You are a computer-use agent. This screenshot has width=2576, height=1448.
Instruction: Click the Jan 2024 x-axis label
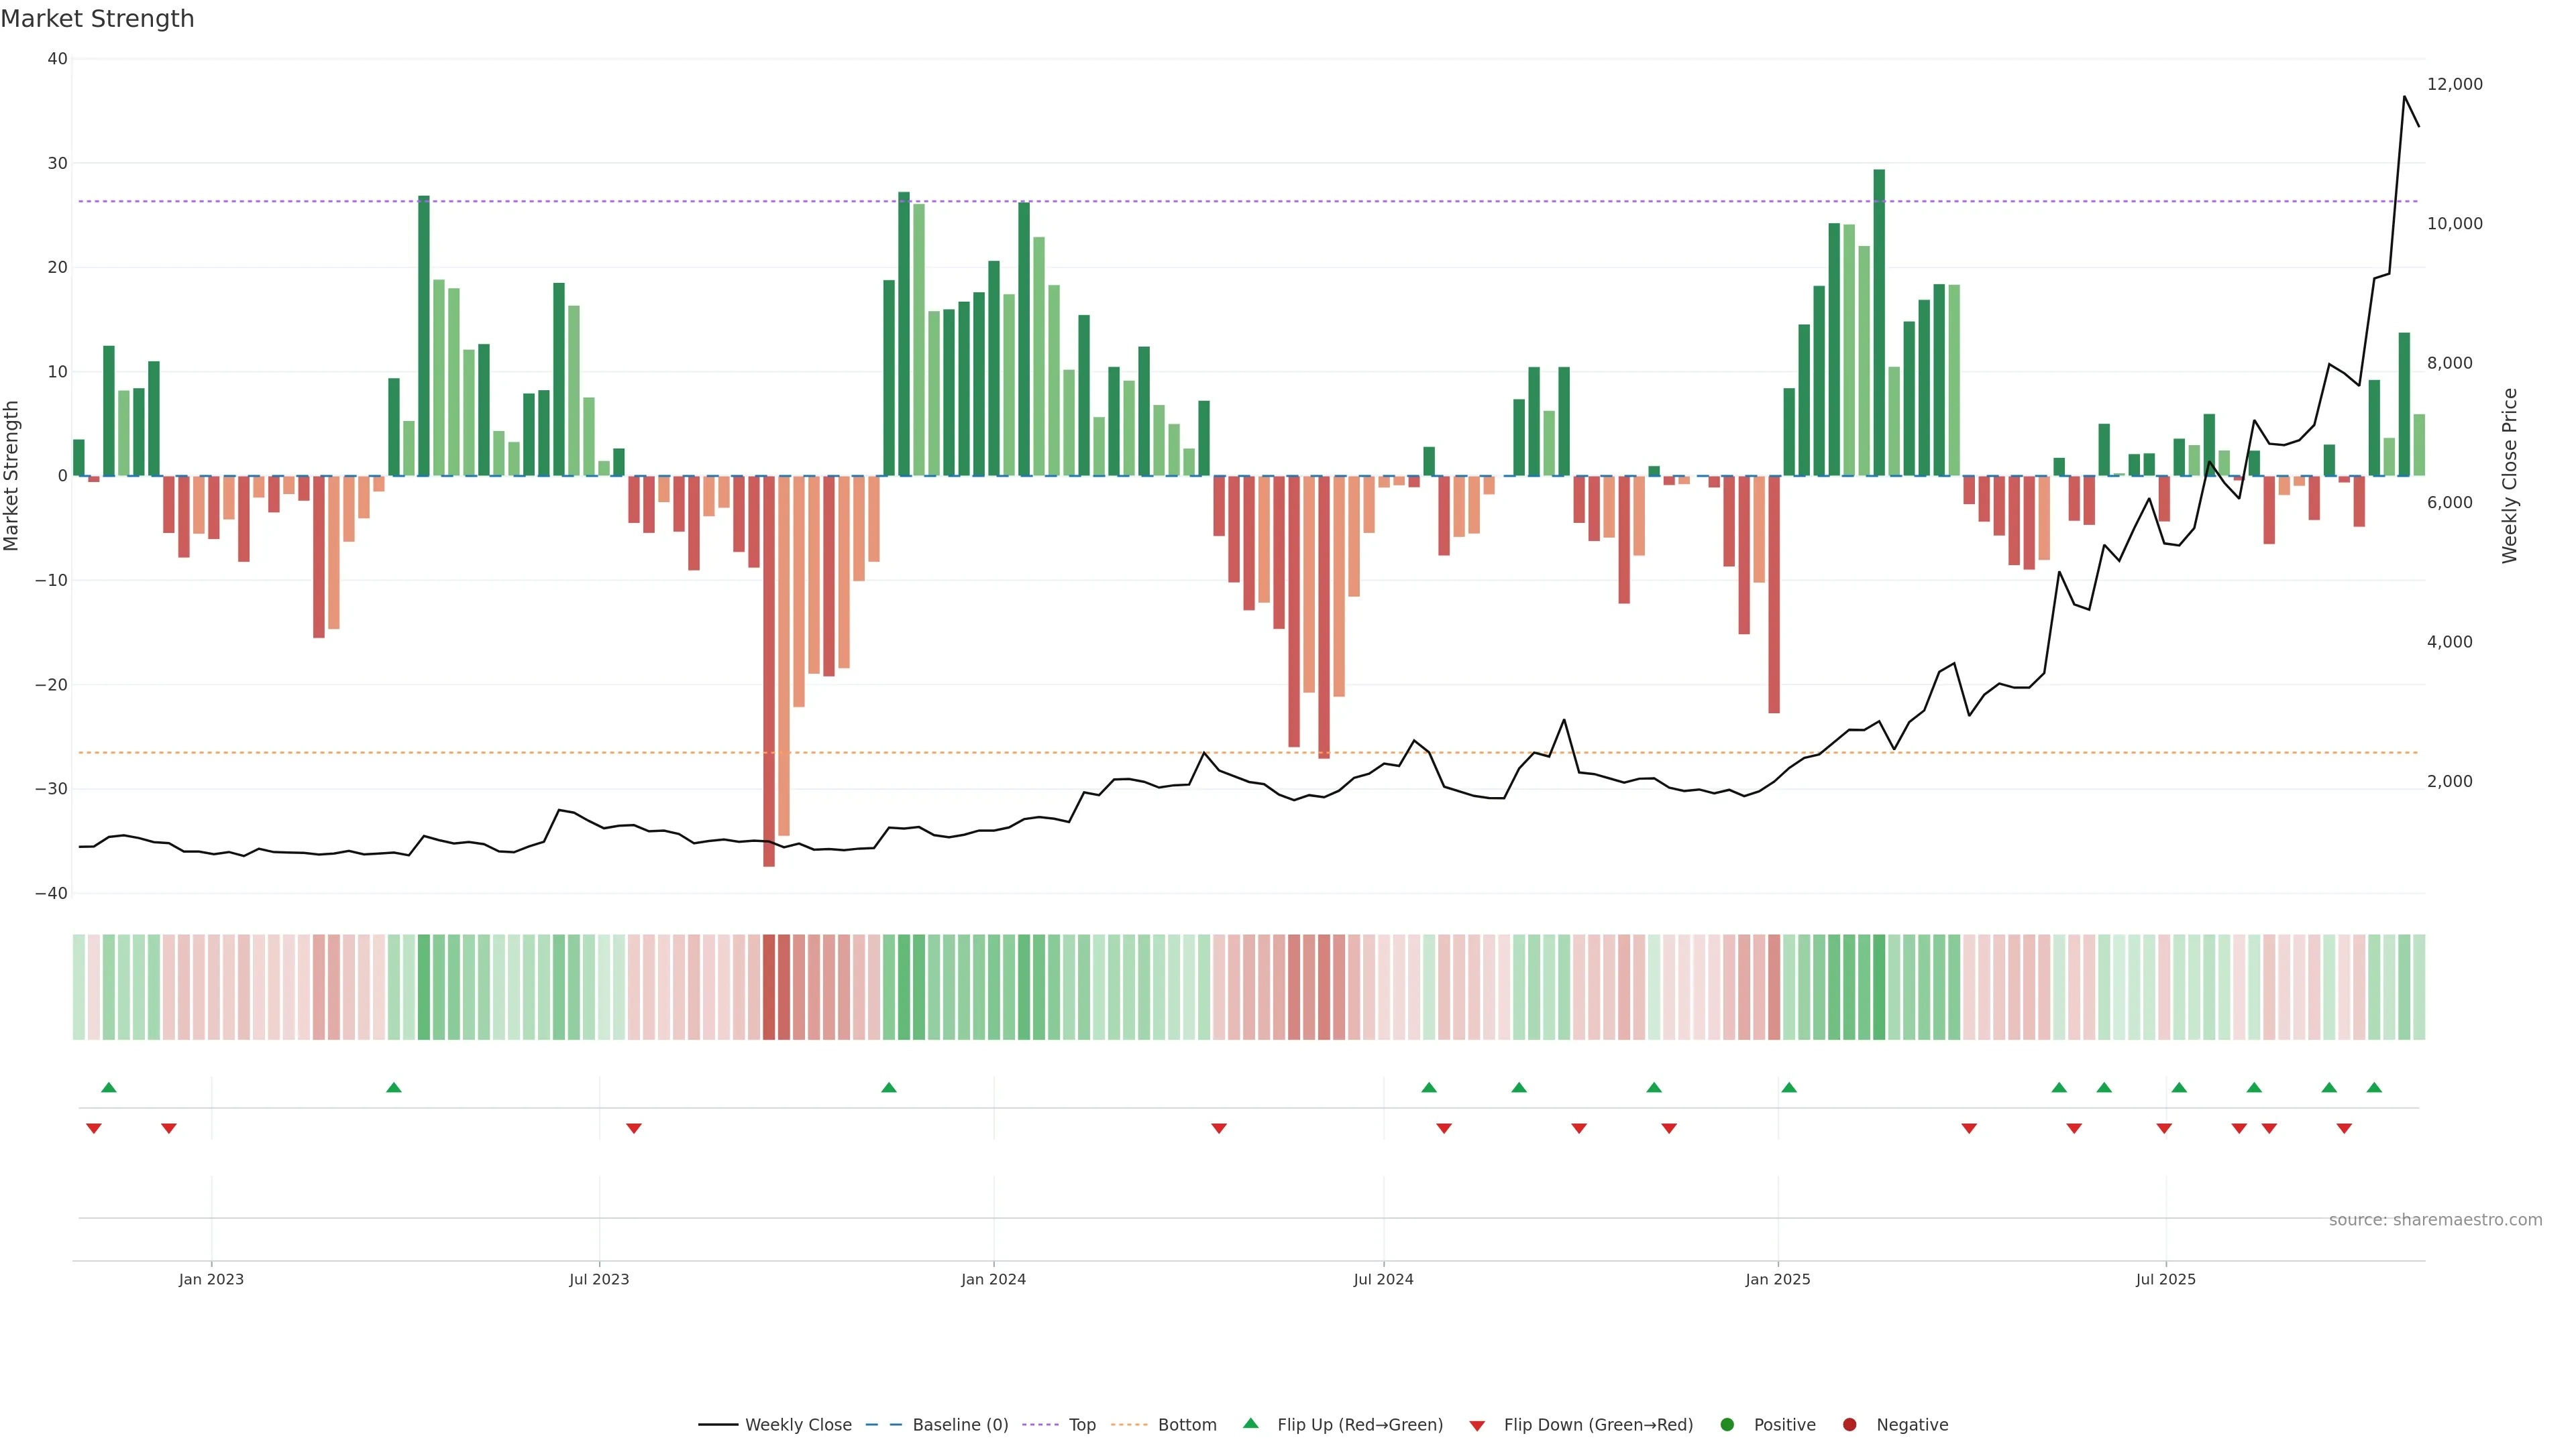(x=993, y=1279)
